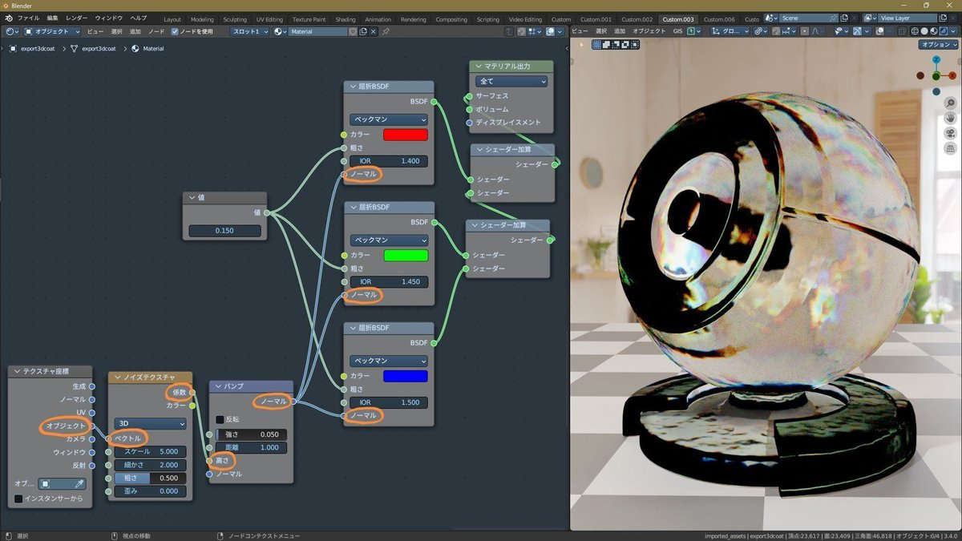
Task: Open the 'ファイル' menu
Action: (28, 18)
